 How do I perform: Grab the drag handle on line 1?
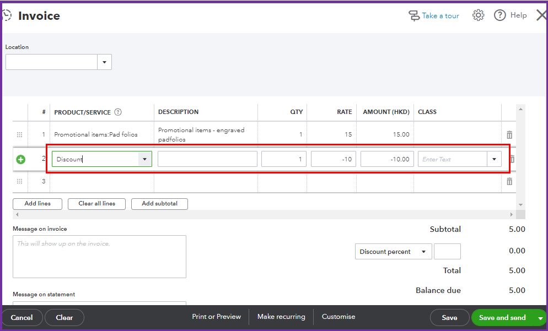(20, 134)
